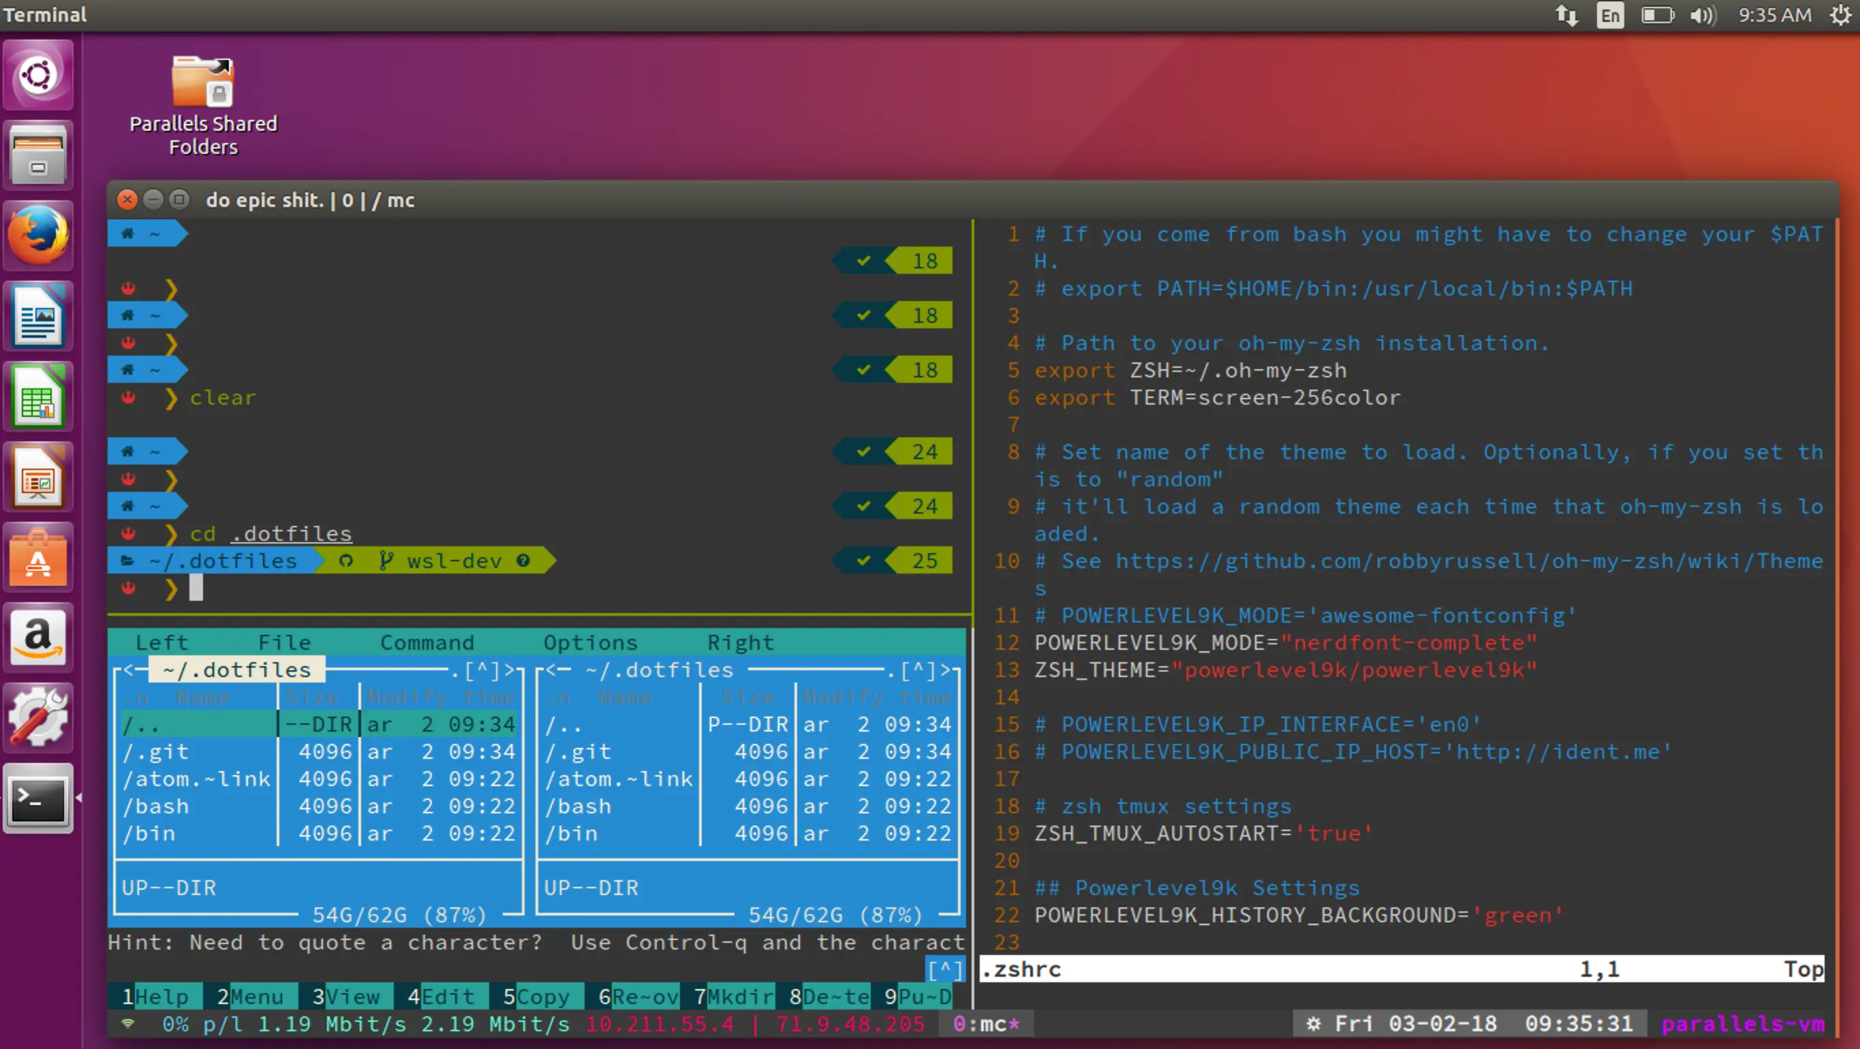Open battery status indicator
The height and width of the screenshot is (1049, 1860).
click(1657, 15)
